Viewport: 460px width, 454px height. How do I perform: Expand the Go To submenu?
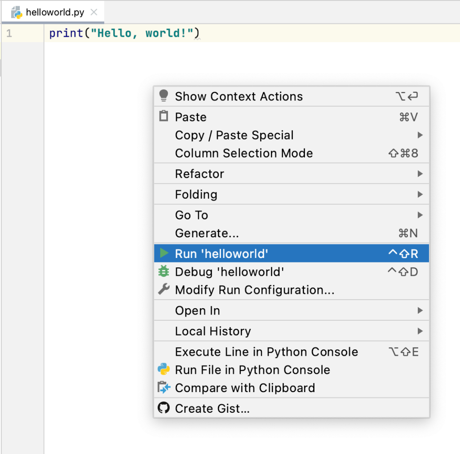tap(191, 215)
